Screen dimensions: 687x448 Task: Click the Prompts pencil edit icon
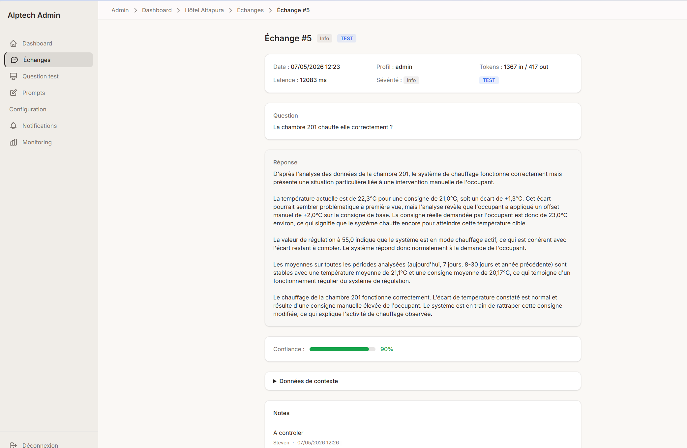click(x=13, y=93)
